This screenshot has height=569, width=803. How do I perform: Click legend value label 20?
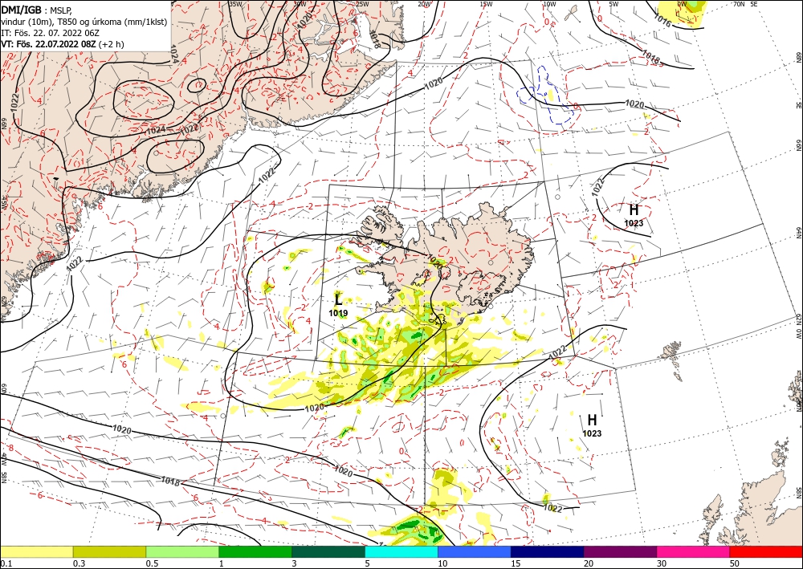pyautogui.click(x=589, y=563)
